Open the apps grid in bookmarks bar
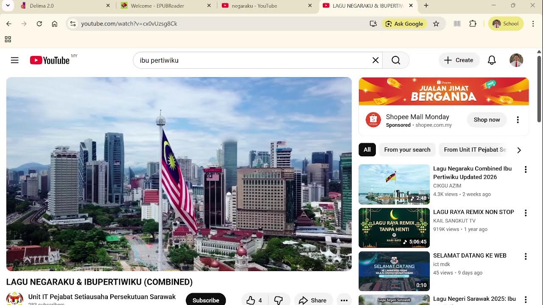This screenshot has width=543, height=305. point(8,39)
